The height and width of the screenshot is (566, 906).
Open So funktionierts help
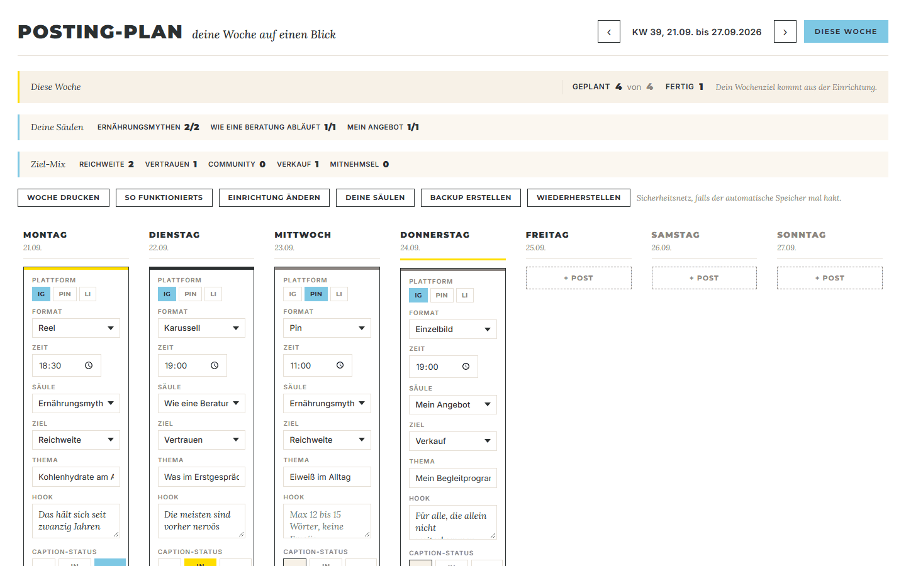click(164, 197)
